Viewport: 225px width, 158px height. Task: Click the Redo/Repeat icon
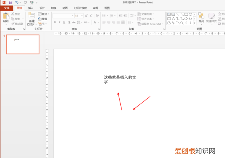tap(25, 3)
